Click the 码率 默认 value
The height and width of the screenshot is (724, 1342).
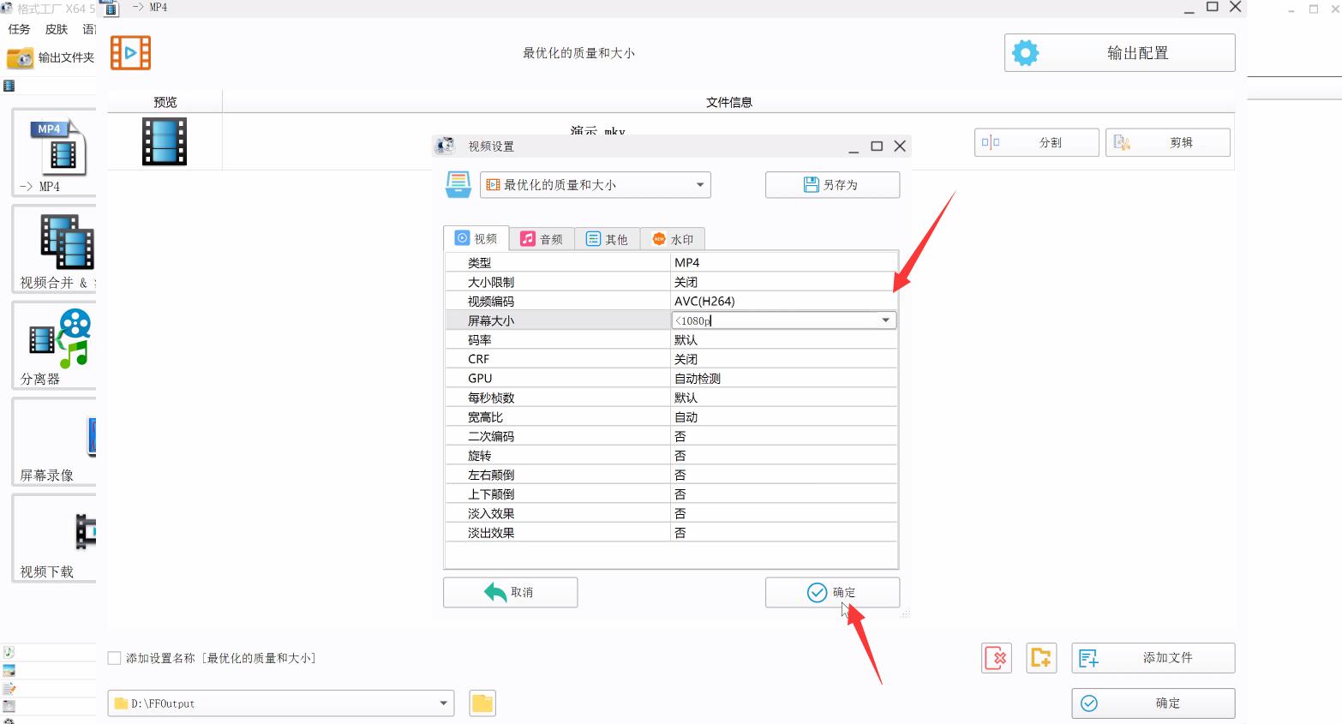pyautogui.click(x=783, y=339)
